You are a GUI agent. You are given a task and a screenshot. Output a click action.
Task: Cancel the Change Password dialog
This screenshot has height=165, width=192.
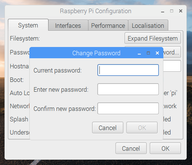click(x=108, y=128)
